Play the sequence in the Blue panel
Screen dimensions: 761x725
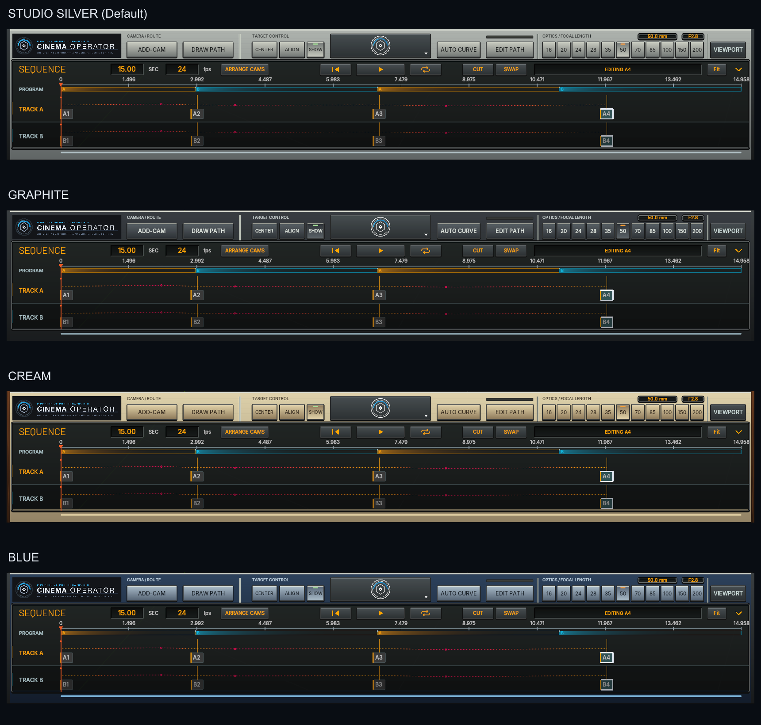pos(380,613)
